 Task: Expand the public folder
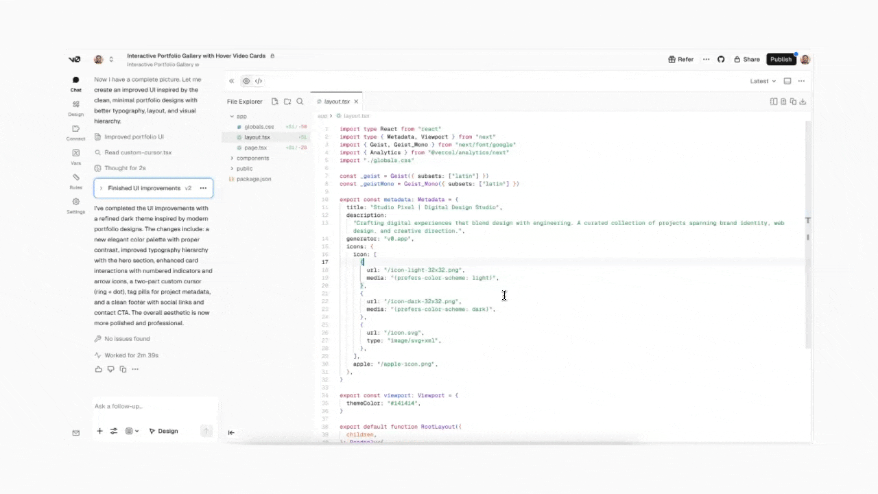click(x=244, y=168)
